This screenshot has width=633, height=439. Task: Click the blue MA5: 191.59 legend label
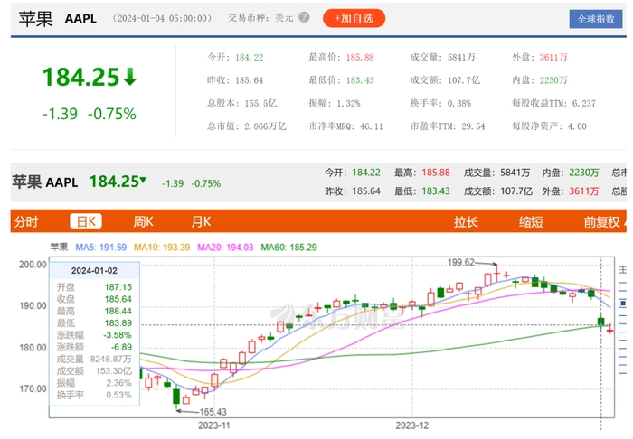[99, 247]
